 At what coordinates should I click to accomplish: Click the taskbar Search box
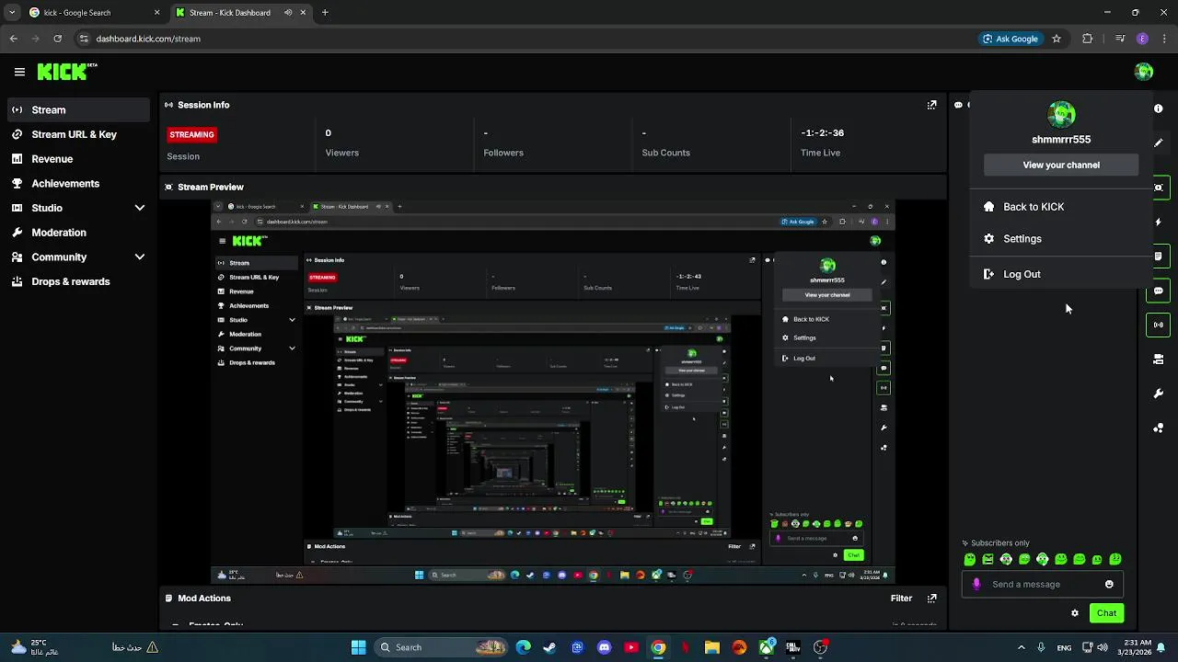442,647
